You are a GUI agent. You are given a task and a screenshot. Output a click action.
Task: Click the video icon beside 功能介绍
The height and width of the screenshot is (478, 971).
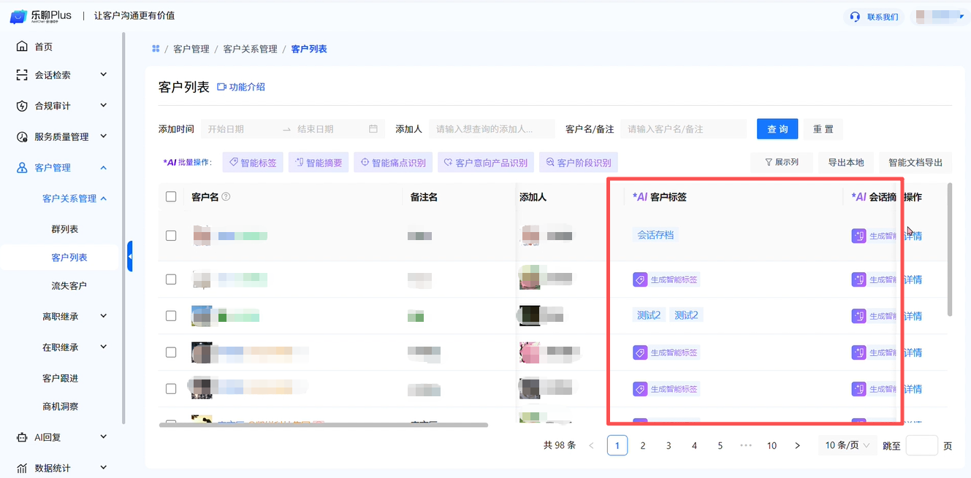click(222, 87)
